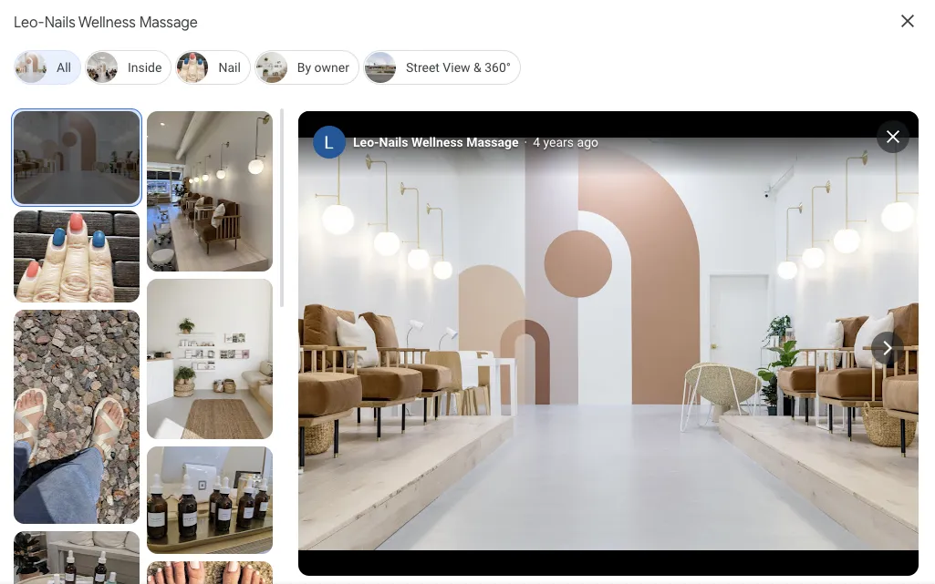Screen dimensions: 935x584
Task: Select the All photos filter
Action: click(47, 67)
